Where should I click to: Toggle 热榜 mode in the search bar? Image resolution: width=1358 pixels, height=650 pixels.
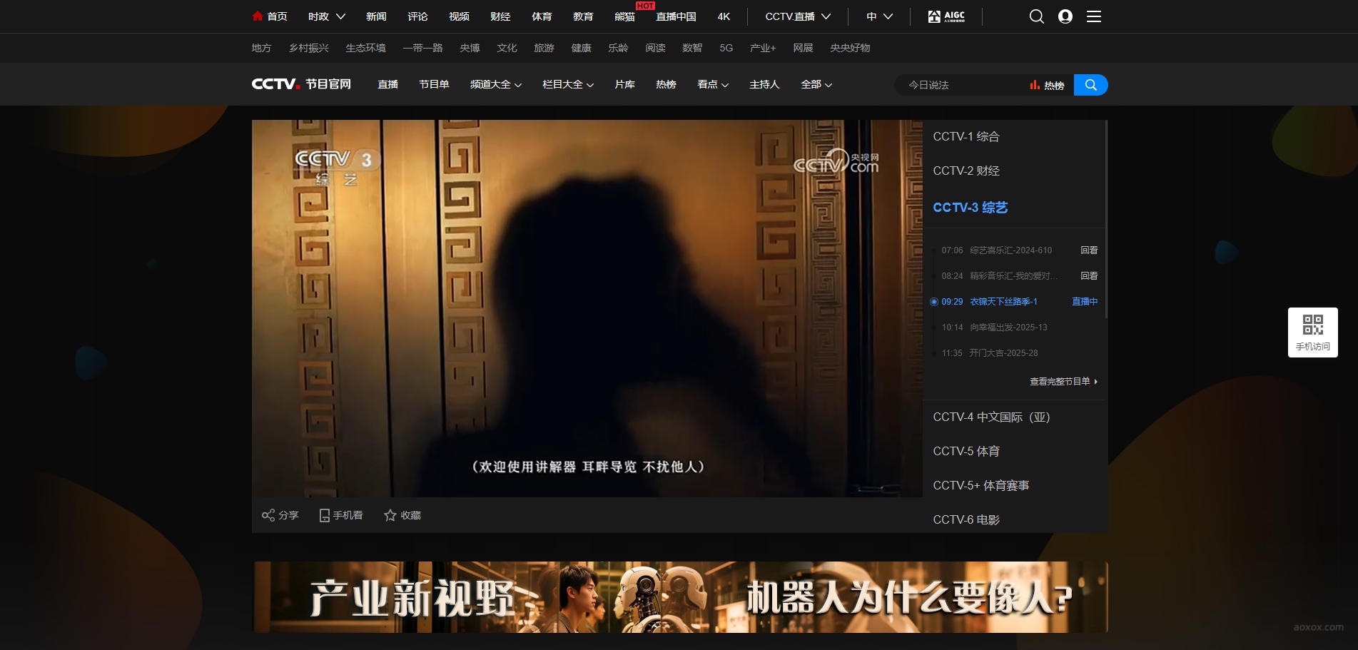1046,84
